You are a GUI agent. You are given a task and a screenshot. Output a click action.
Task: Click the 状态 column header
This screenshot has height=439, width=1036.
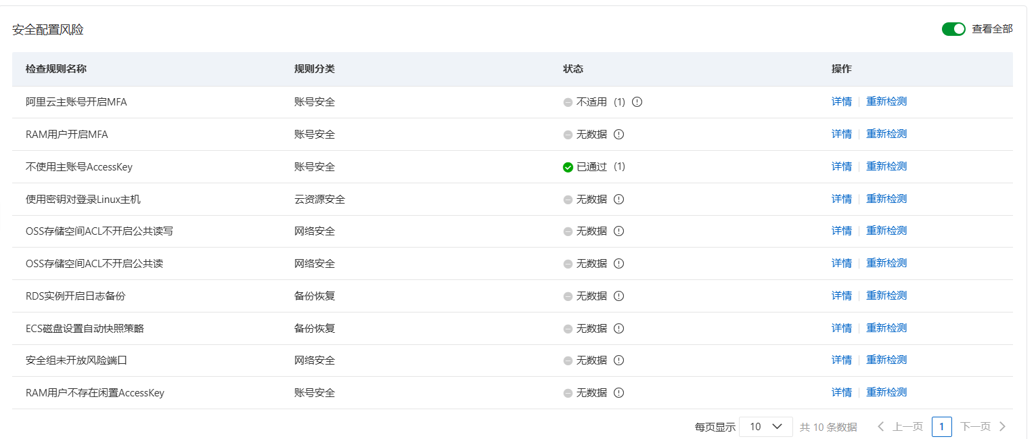click(573, 69)
